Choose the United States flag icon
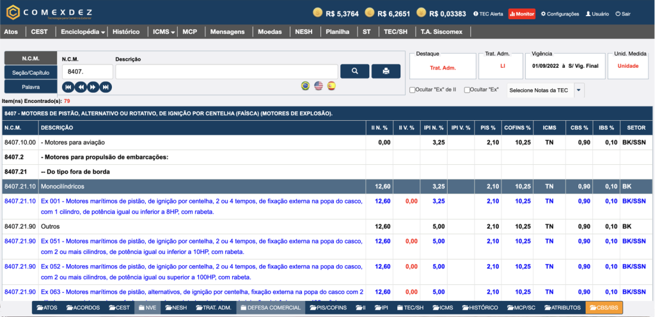The width and height of the screenshot is (655, 317). pyautogui.click(x=319, y=86)
